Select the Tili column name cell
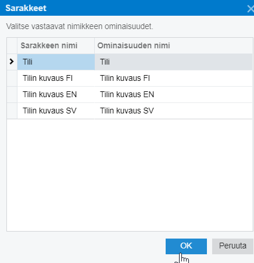Screen dimensions: 254x263 (56, 62)
